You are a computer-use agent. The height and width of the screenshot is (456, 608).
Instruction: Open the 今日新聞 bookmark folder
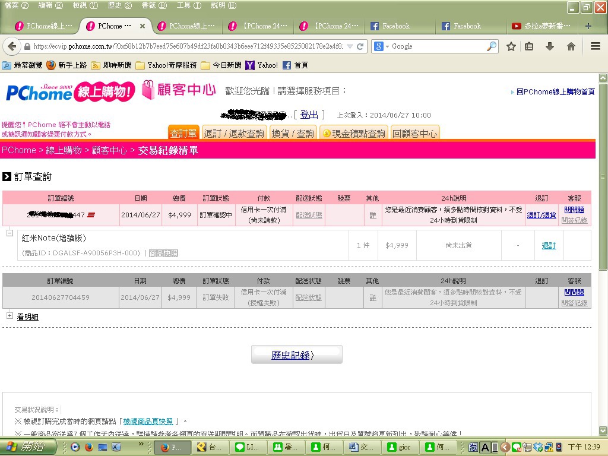pos(221,65)
